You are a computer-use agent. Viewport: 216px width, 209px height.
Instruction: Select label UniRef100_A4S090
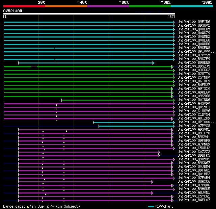(x=194, y=104)
